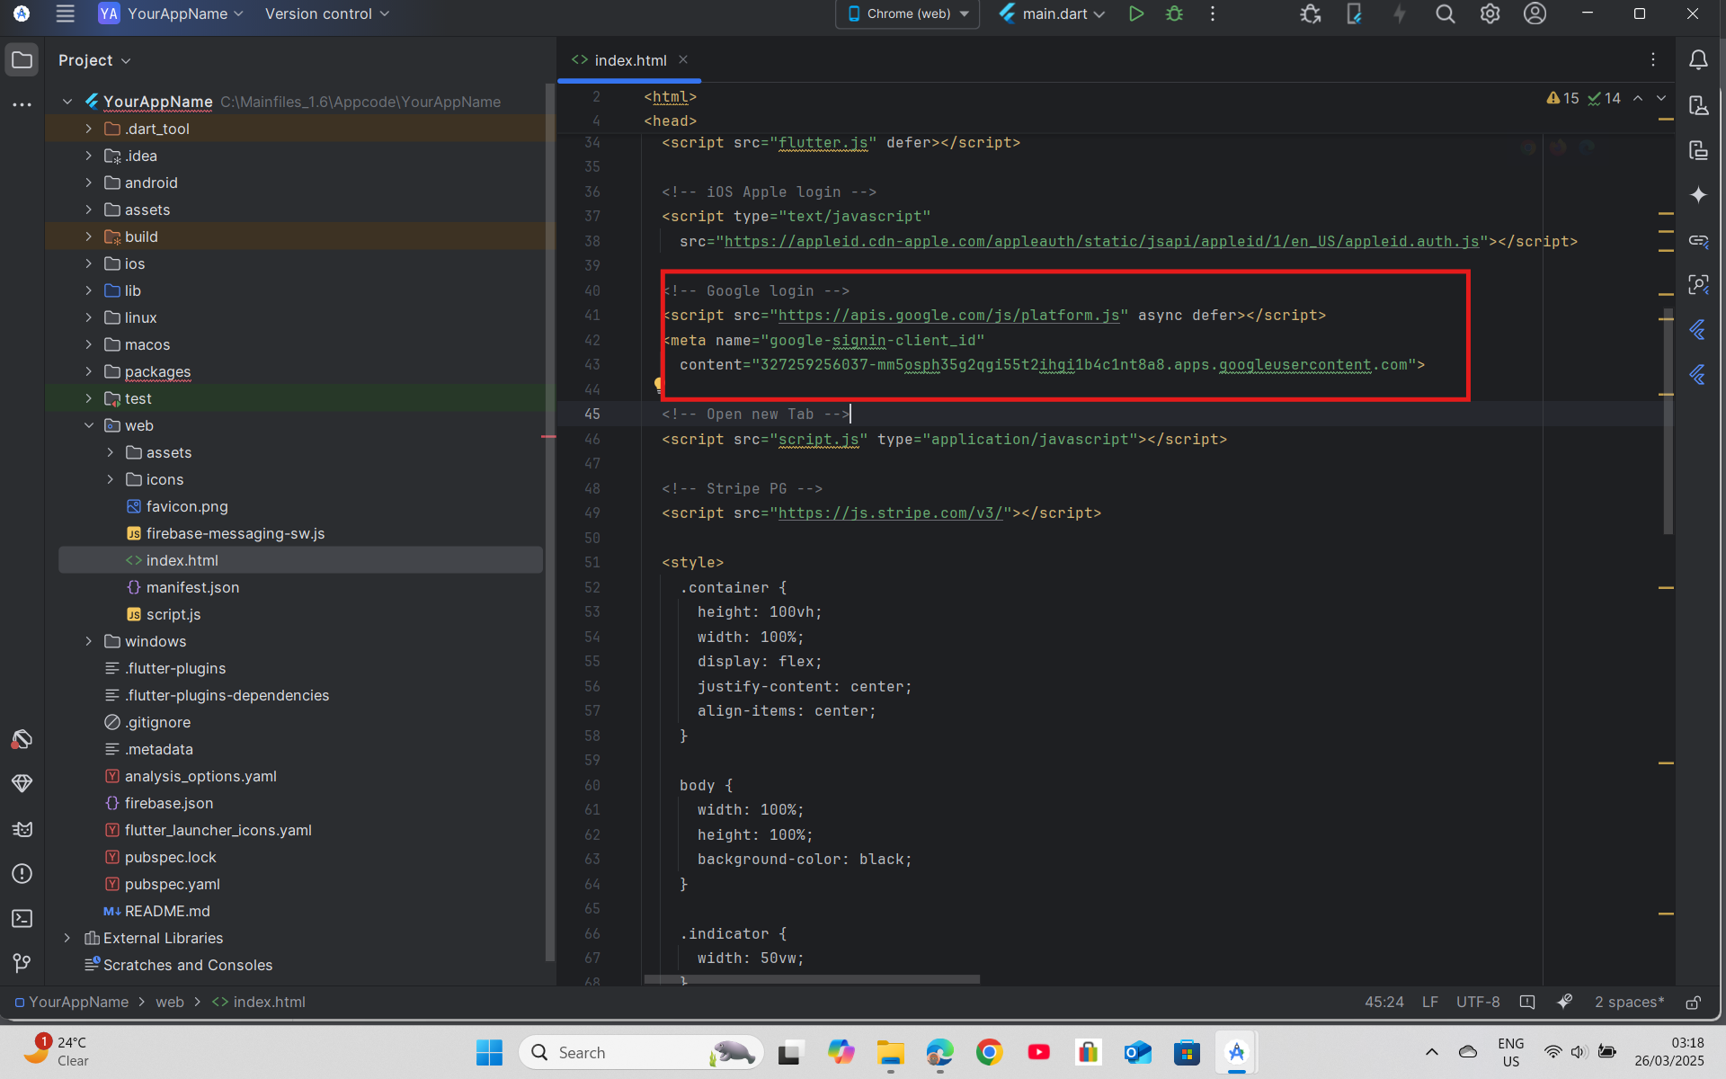Screen dimensions: 1726x1079
Task: Expand External Libraries node
Action: pyautogui.click(x=67, y=938)
